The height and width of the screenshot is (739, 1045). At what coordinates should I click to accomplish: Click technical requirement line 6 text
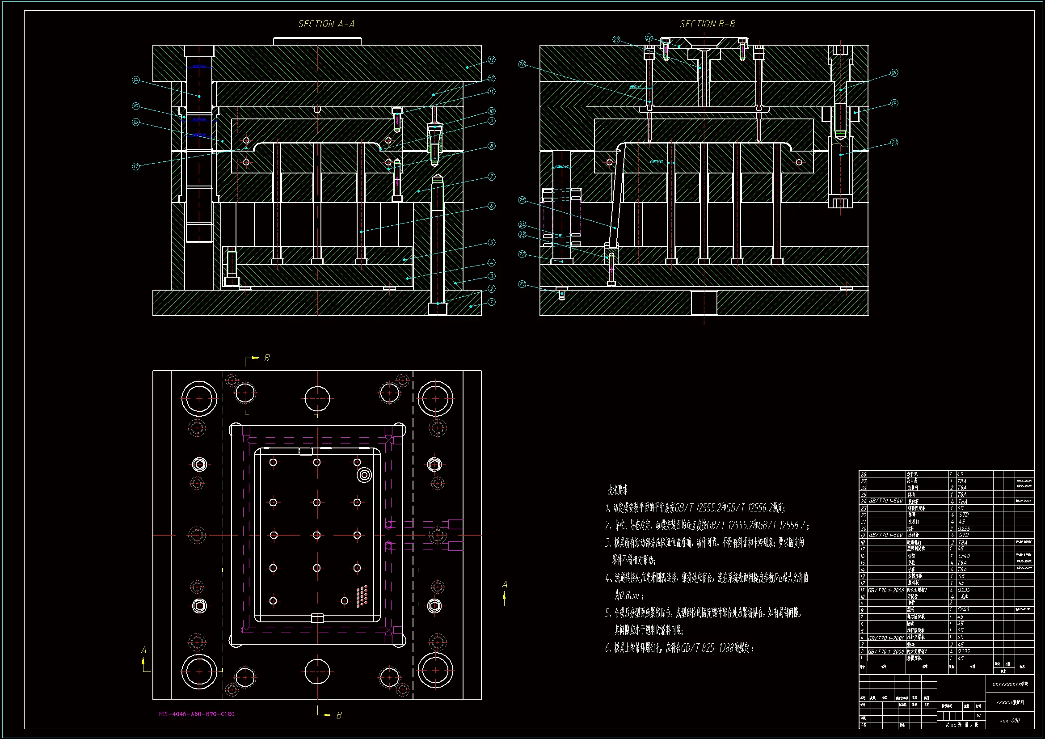point(679,648)
